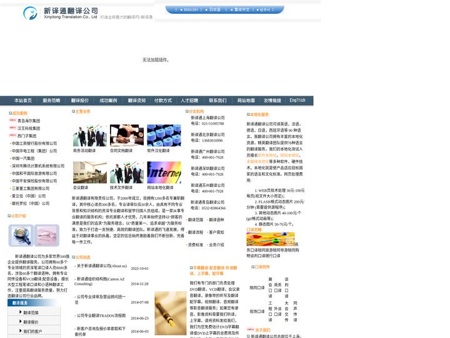Open the 中国工商银行股份有限公司 case link
450x338 pixels.
click(x=34, y=143)
